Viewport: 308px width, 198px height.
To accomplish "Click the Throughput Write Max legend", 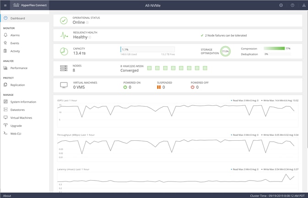I will pos(280,135).
